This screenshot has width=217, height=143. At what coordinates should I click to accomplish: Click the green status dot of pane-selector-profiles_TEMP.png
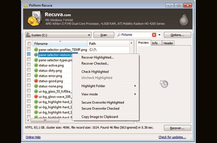36,49
